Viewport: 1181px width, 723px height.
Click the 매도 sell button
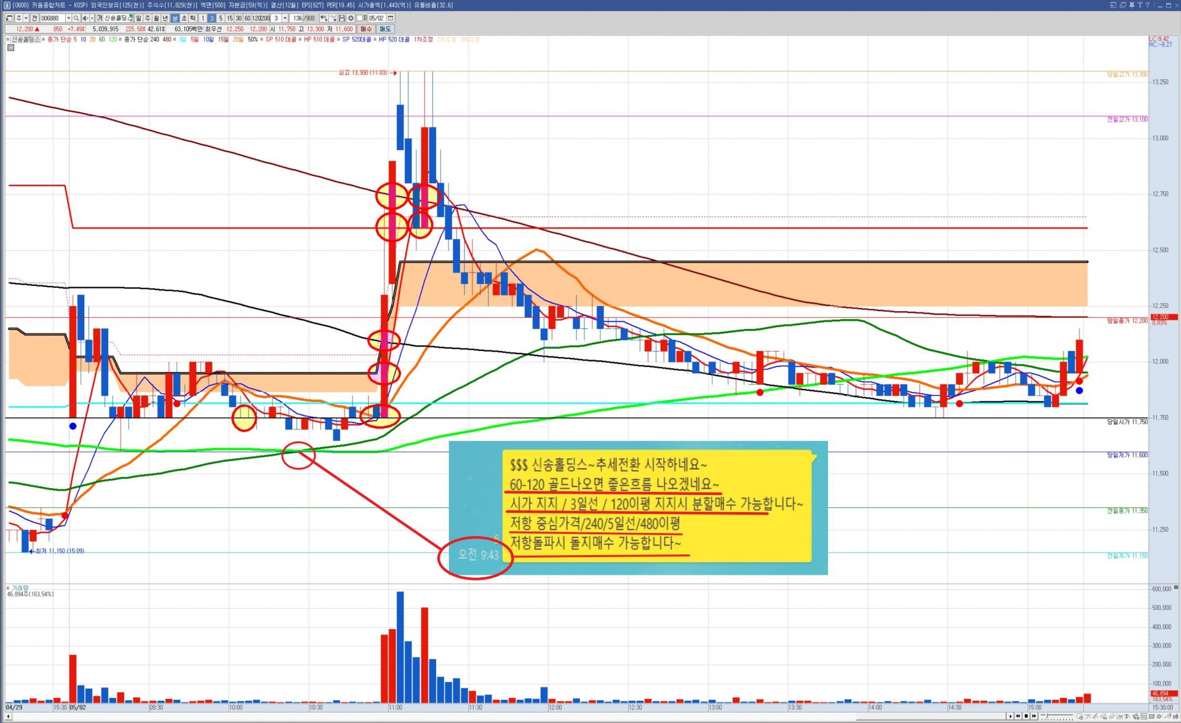coord(385,29)
